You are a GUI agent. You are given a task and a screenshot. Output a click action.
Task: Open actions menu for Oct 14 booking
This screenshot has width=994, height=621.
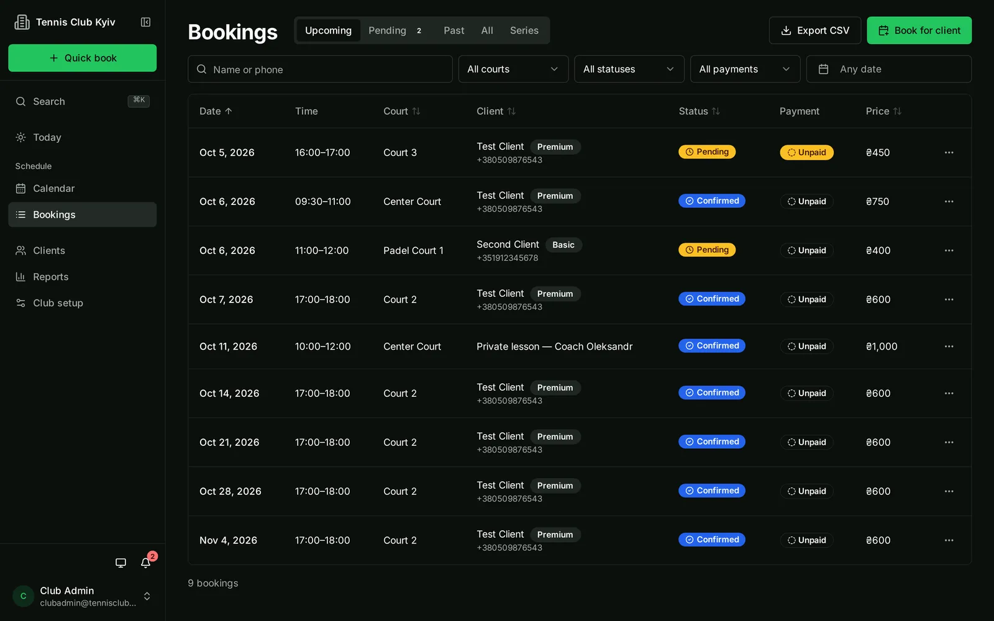[x=949, y=393]
